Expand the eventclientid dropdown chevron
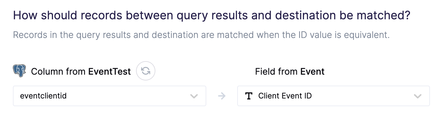Screen dimensions: 448x121 point(194,96)
